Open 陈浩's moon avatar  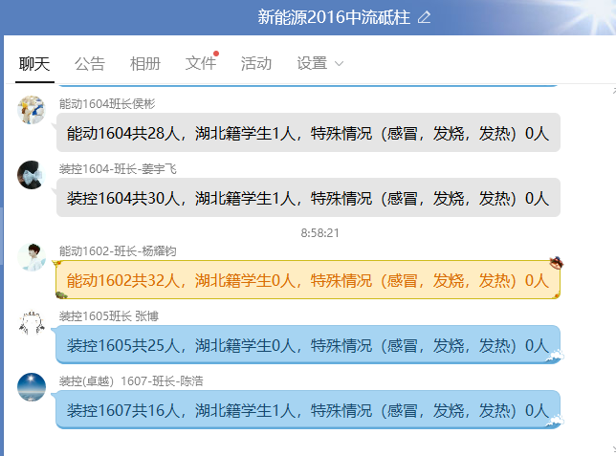coord(32,387)
